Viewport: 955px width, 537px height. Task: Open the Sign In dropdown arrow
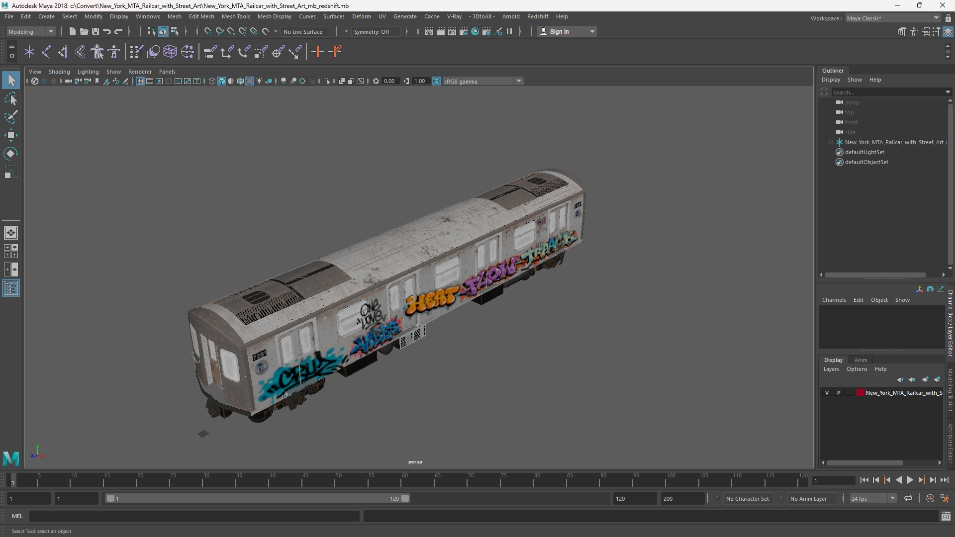pyautogui.click(x=592, y=31)
